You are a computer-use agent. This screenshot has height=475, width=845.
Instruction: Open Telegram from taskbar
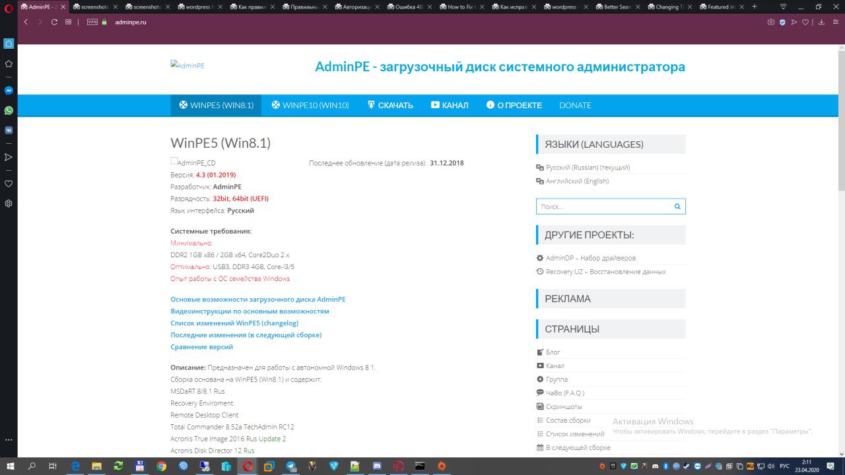click(x=290, y=466)
